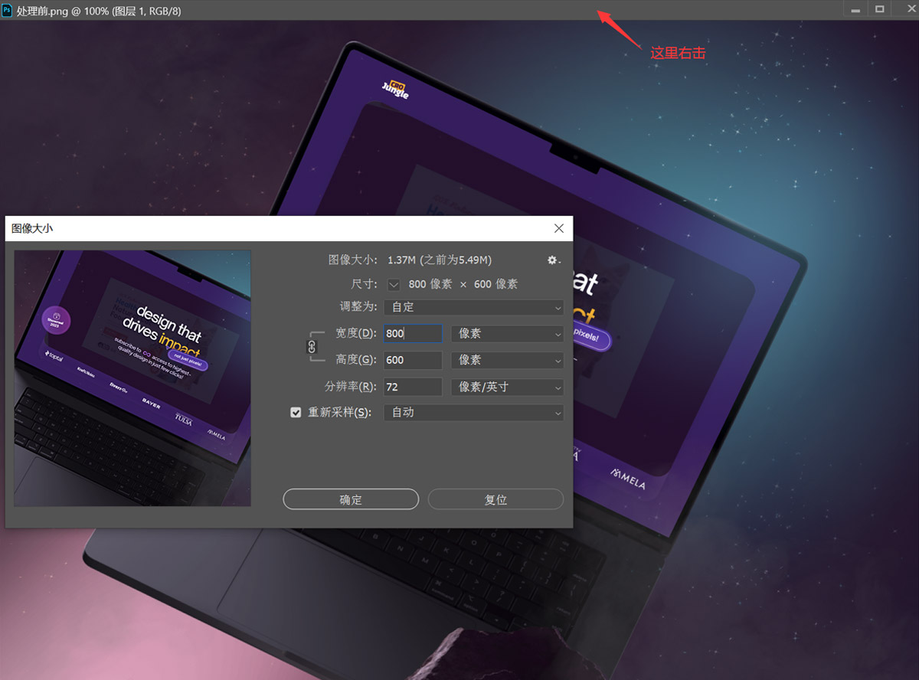Minimize the document window

pyautogui.click(x=855, y=10)
